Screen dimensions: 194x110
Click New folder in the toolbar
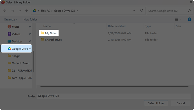(30, 19)
